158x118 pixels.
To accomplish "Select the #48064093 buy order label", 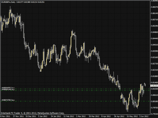I will [x=8, y=88].
